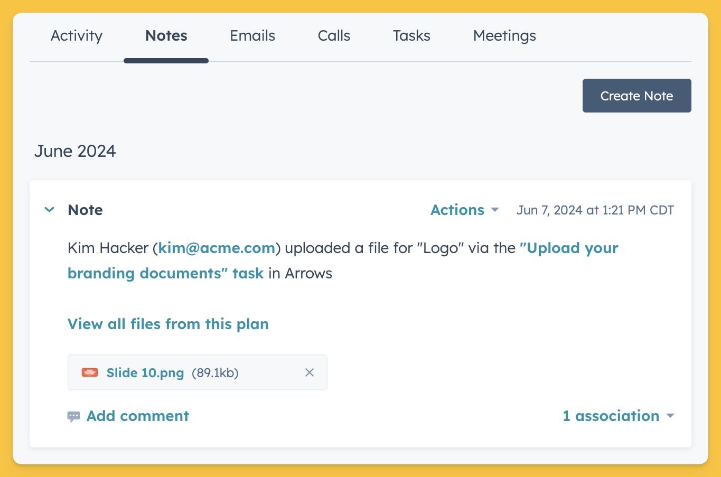Open the Meetings tab

[x=504, y=36]
